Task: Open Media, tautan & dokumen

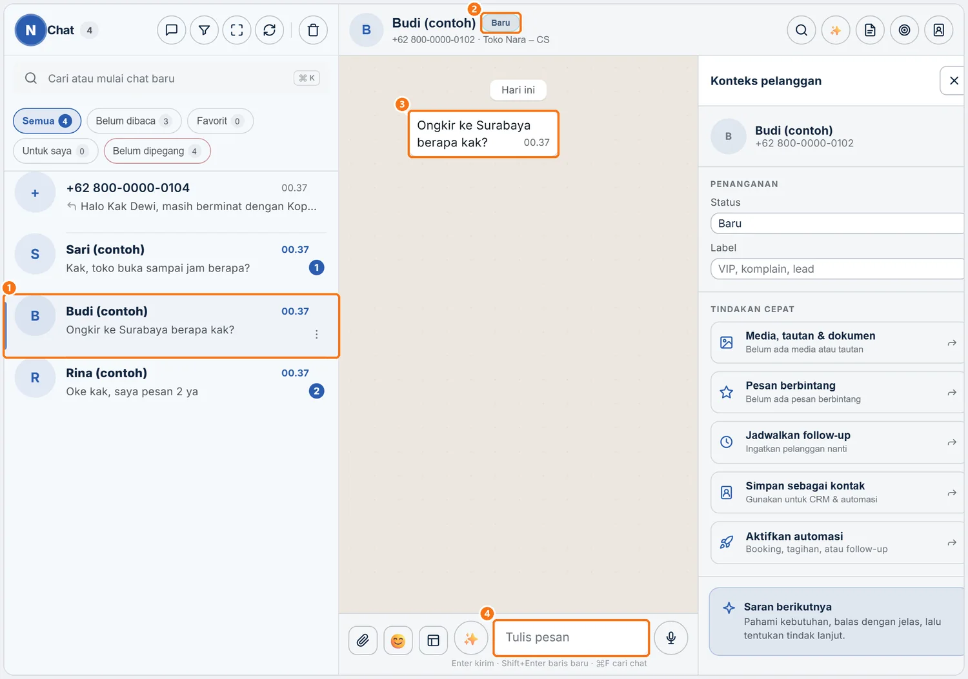Action: point(837,342)
